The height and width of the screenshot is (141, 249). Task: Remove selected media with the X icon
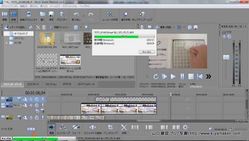pyautogui.click(x=38, y=27)
